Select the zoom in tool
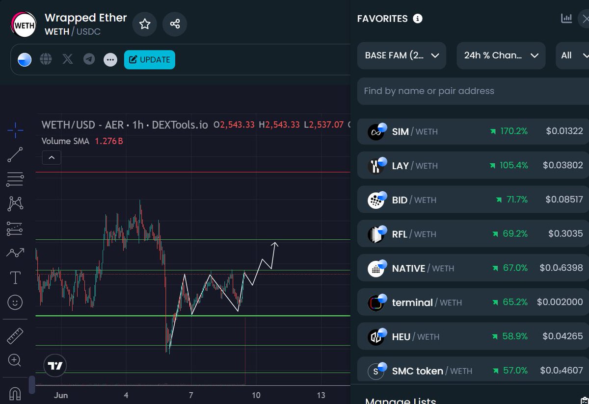Screen dimensions: 589x404 point(15,361)
